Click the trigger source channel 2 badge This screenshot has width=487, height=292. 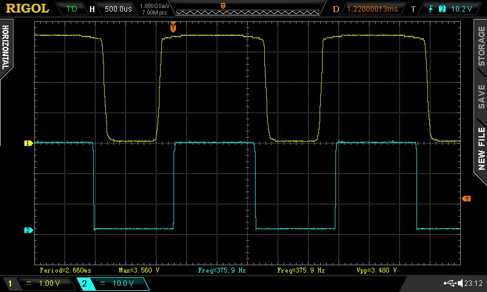442,9
